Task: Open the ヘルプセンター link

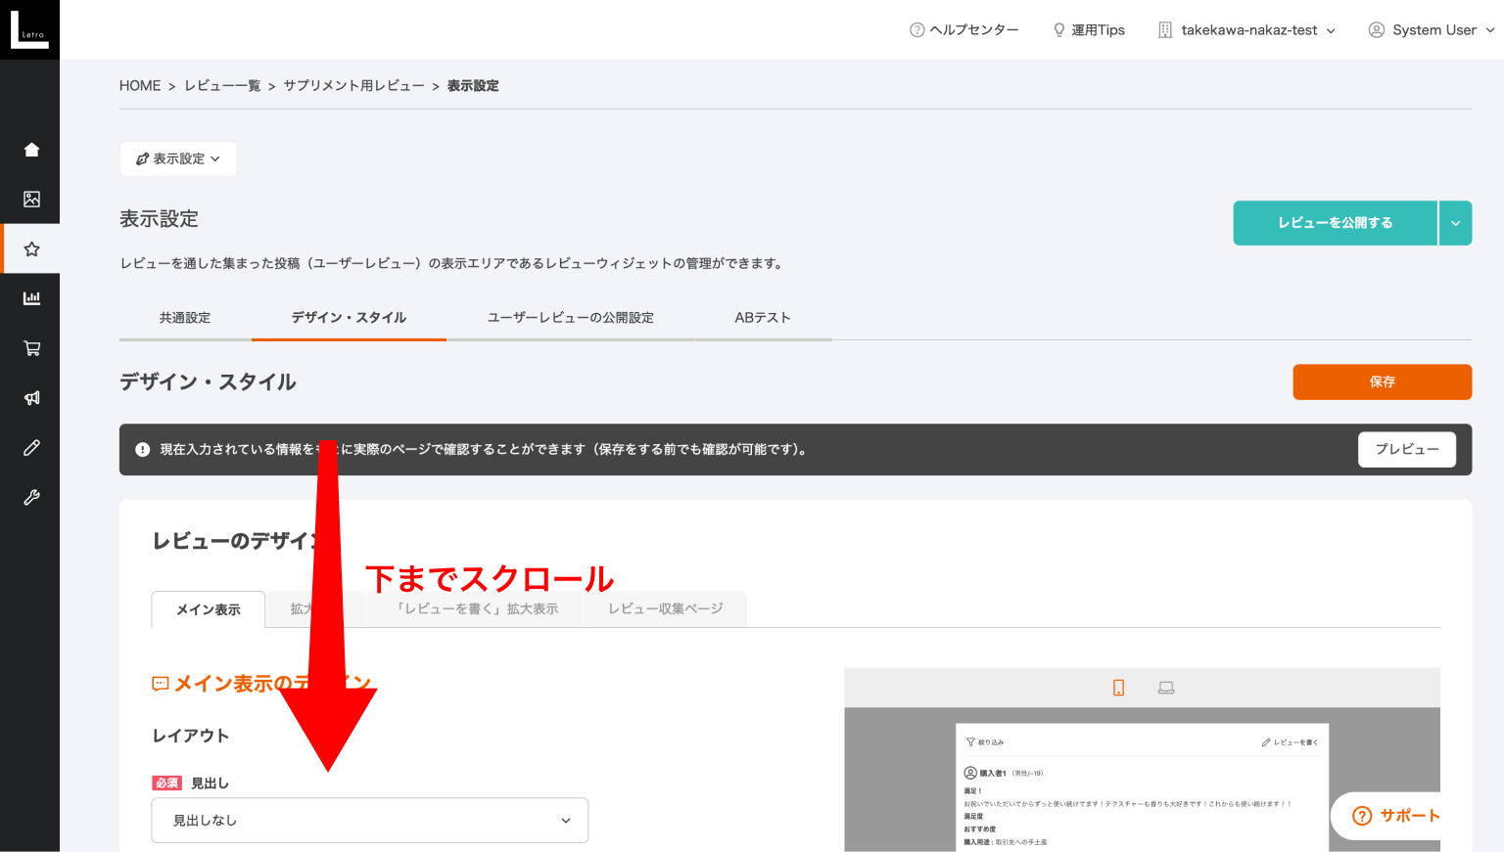Action: tap(964, 30)
